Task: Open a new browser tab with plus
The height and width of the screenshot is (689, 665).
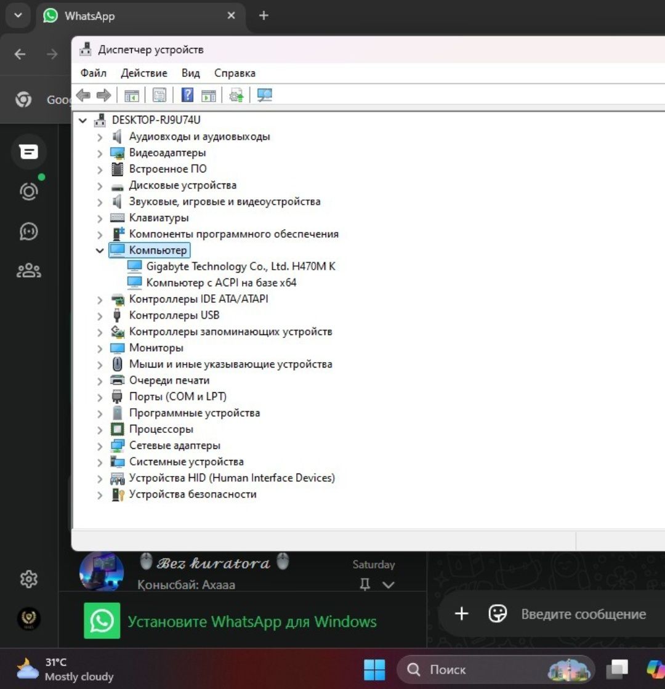Action: 264,16
